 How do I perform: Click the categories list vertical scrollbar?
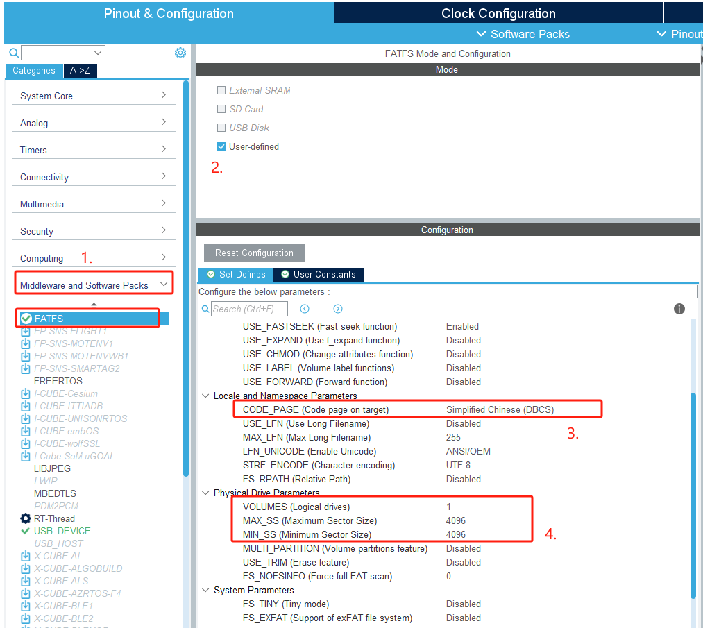point(186,278)
